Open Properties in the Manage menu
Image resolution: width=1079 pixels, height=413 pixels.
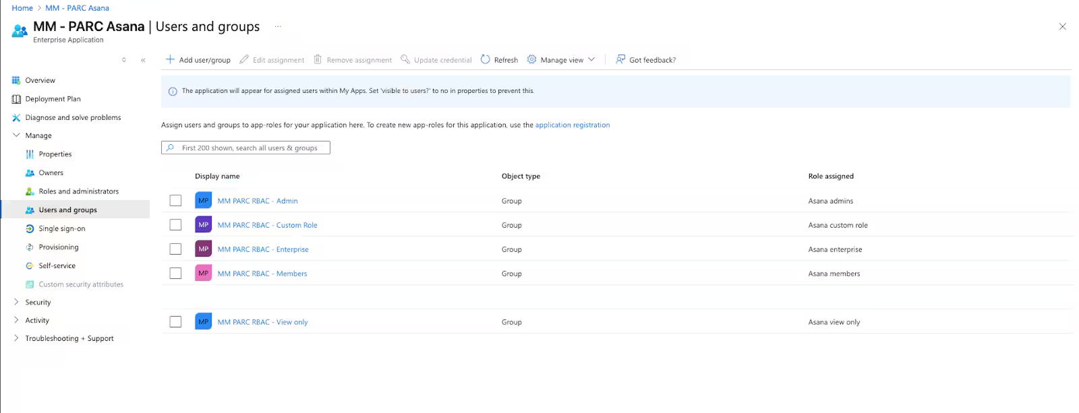pyautogui.click(x=55, y=154)
